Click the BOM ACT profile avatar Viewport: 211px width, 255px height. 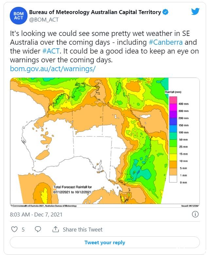click(x=18, y=16)
